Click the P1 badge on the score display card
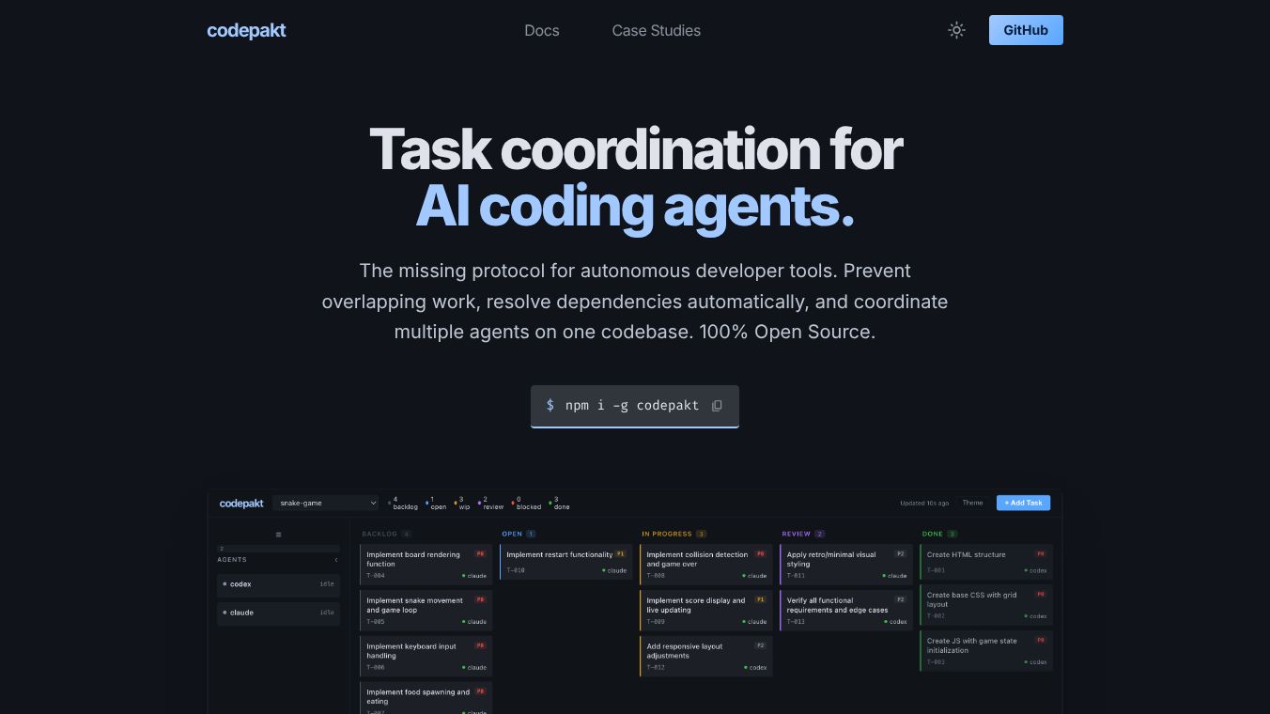 (761, 599)
